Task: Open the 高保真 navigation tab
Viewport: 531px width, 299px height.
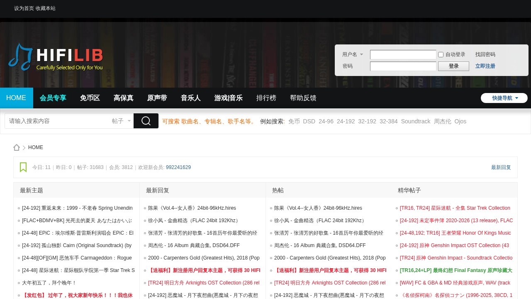Action: click(x=124, y=98)
